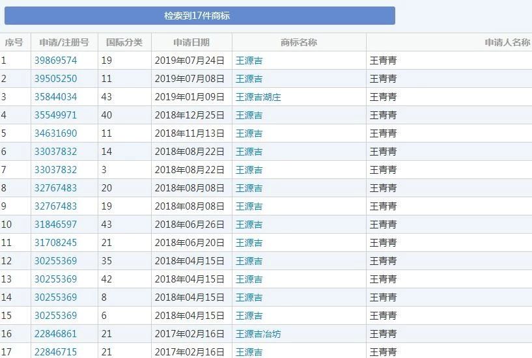The width and height of the screenshot is (532, 358).
Task: Open registration number 34631690
Action: pos(55,133)
